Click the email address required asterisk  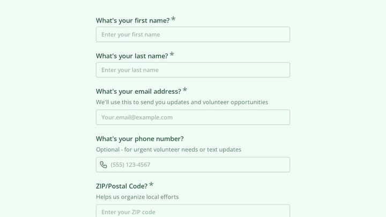pos(185,90)
